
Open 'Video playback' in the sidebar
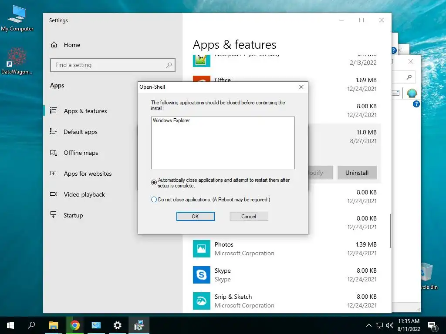tap(84, 194)
